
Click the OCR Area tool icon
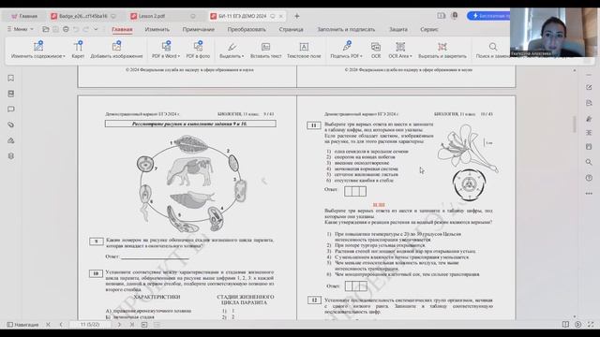[x=400, y=47]
